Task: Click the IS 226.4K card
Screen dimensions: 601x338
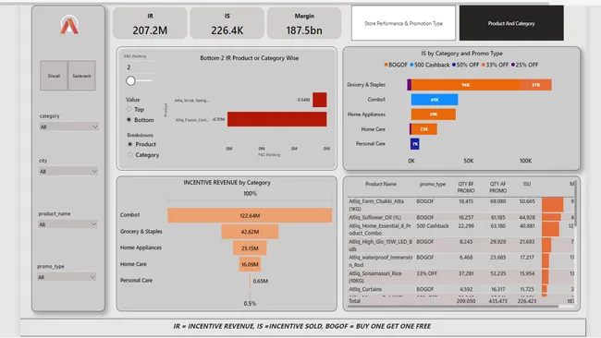Action: click(x=227, y=23)
